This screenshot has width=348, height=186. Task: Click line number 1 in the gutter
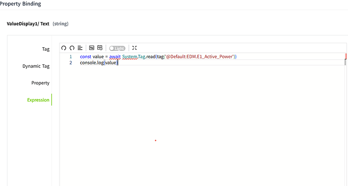click(x=71, y=57)
